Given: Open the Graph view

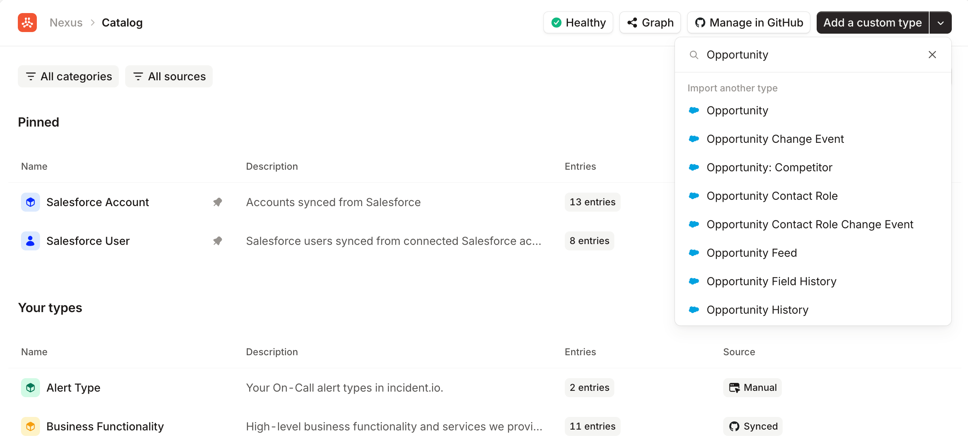Looking at the screenshot, I should (x=650, y=23).
